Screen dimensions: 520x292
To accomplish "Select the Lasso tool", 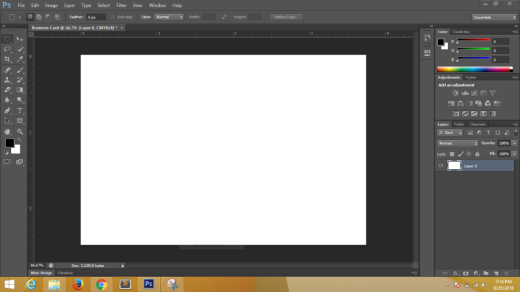I will pos(7,49).
